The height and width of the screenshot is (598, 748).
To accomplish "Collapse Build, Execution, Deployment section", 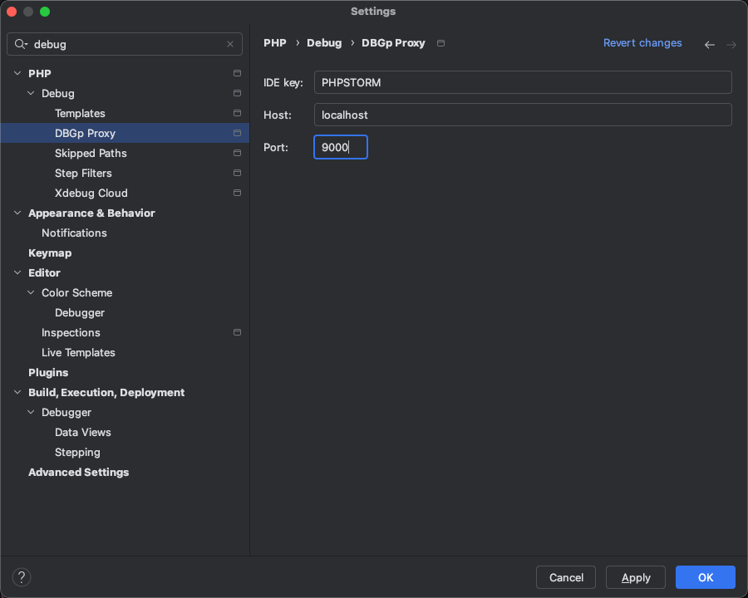I will click(x=17, y=393).
